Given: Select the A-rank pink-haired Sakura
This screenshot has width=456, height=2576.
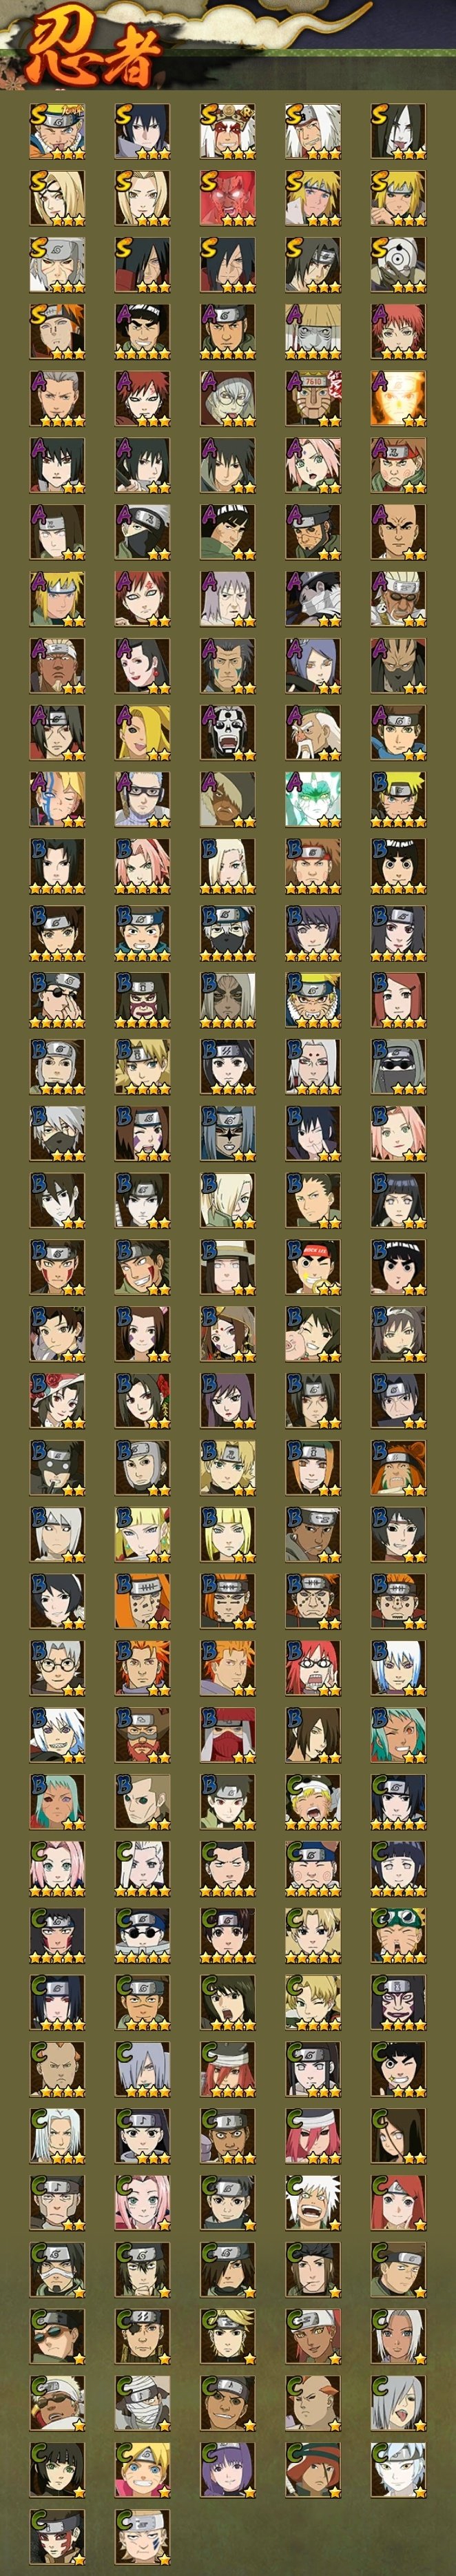Looking at the screenshot, I should 313,465.
